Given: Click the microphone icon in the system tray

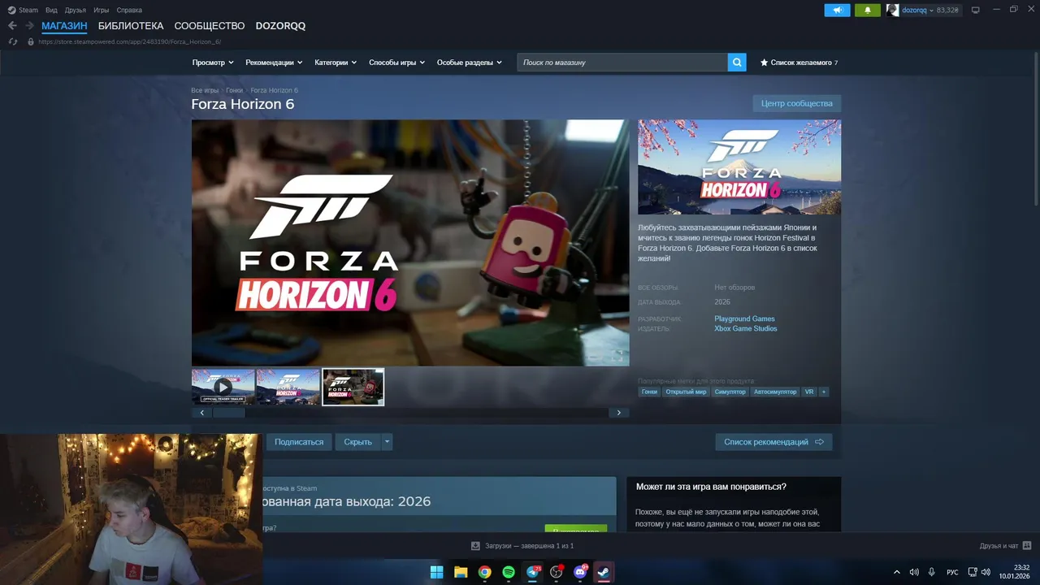Looking at the screenshot, I should tap(932, 572).
